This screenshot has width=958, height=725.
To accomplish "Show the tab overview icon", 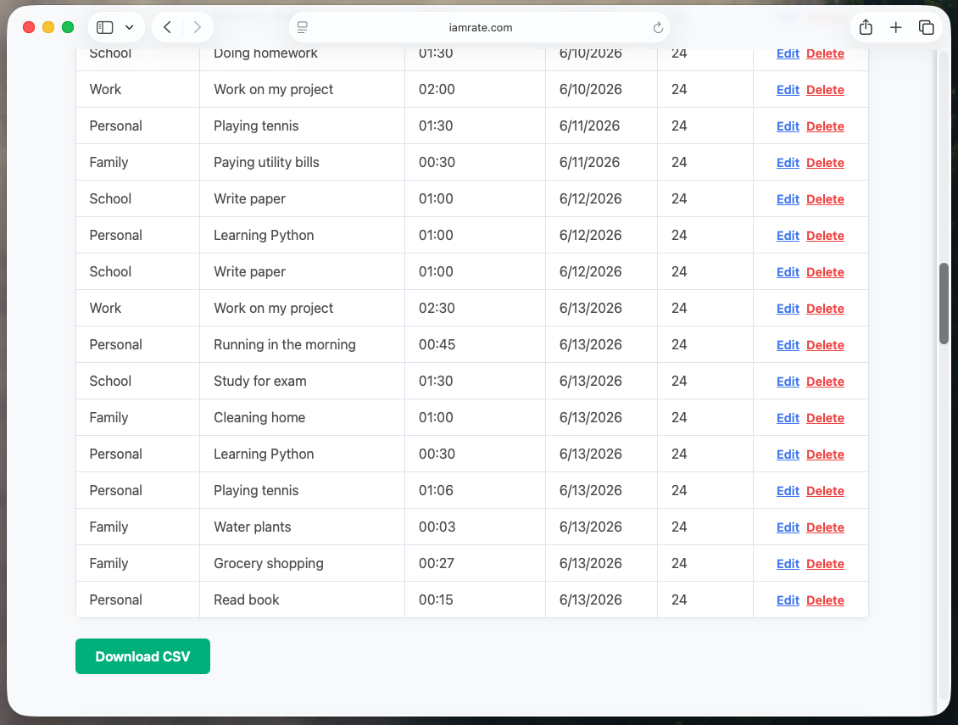I will point(927,27).
